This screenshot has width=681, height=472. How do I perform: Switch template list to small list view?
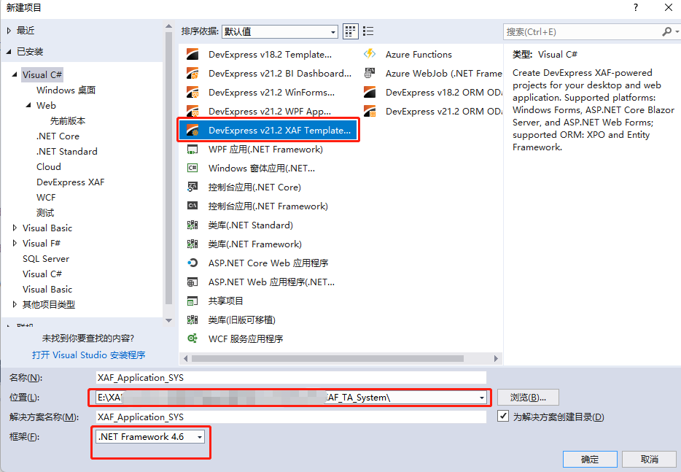pos(367,31)
